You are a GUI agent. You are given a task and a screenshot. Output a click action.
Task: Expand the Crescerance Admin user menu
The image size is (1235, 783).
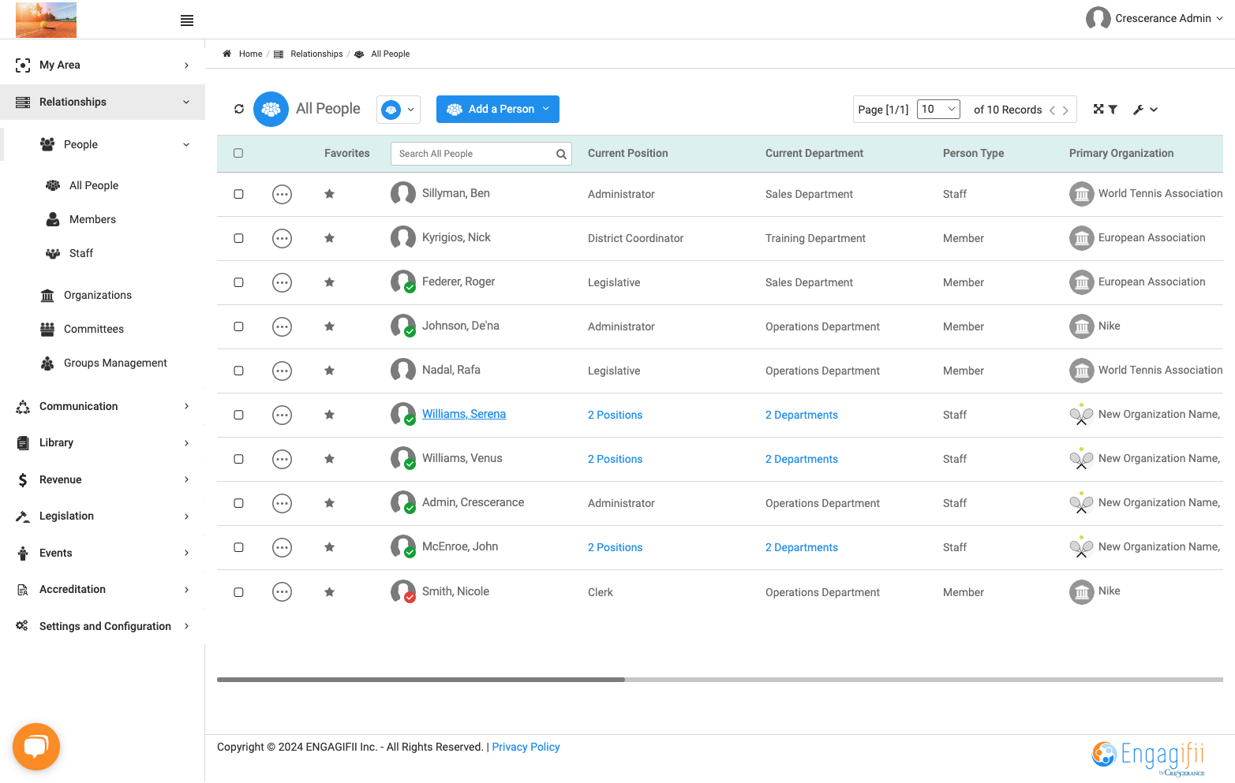coord(1155,18)
